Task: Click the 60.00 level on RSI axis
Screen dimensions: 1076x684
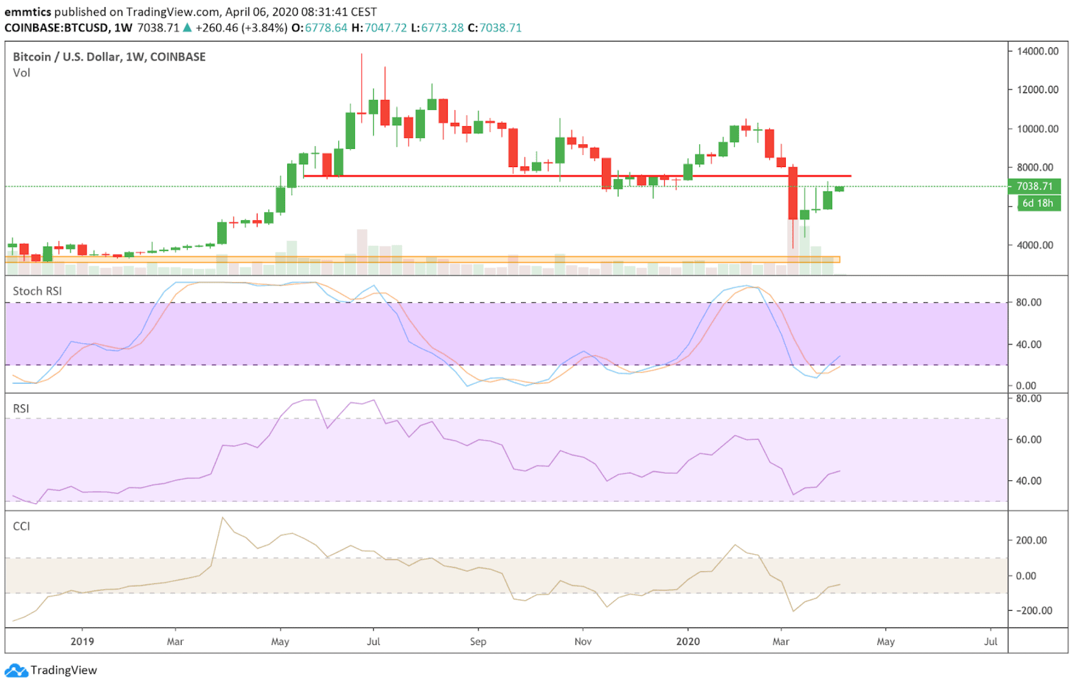Action: [1028, 440]
